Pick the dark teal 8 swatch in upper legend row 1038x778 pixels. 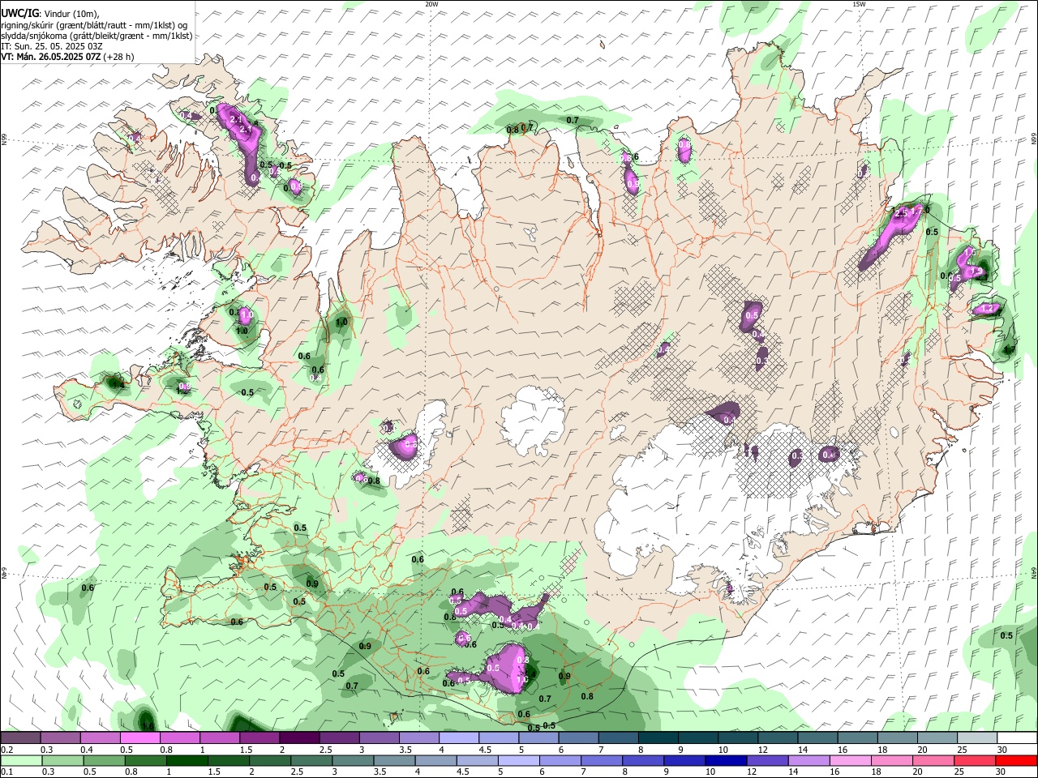coord(658,737)
